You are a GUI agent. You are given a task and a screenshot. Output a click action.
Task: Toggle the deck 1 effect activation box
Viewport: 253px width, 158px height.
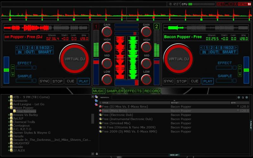[34, 68]
